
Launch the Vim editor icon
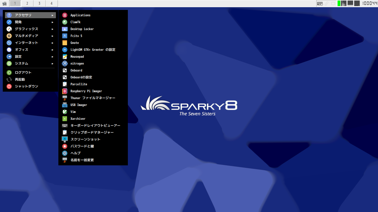click(x=65, y=112)
